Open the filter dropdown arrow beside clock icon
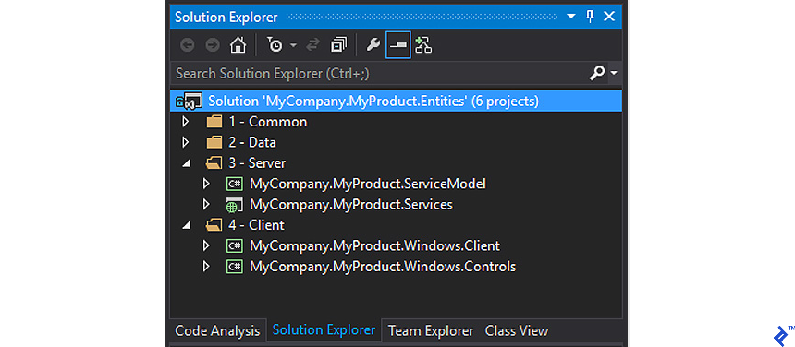Viewport: 795px width, 347px height. point(293,45)
